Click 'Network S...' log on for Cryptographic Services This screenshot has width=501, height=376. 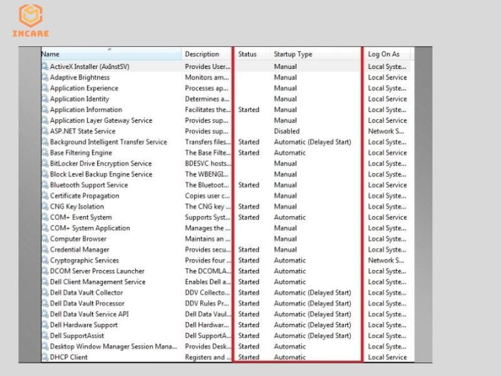point(386,260)
